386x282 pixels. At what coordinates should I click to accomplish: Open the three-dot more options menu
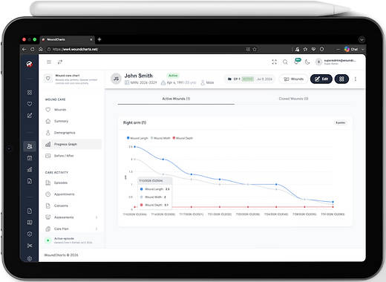coord(356,79)
